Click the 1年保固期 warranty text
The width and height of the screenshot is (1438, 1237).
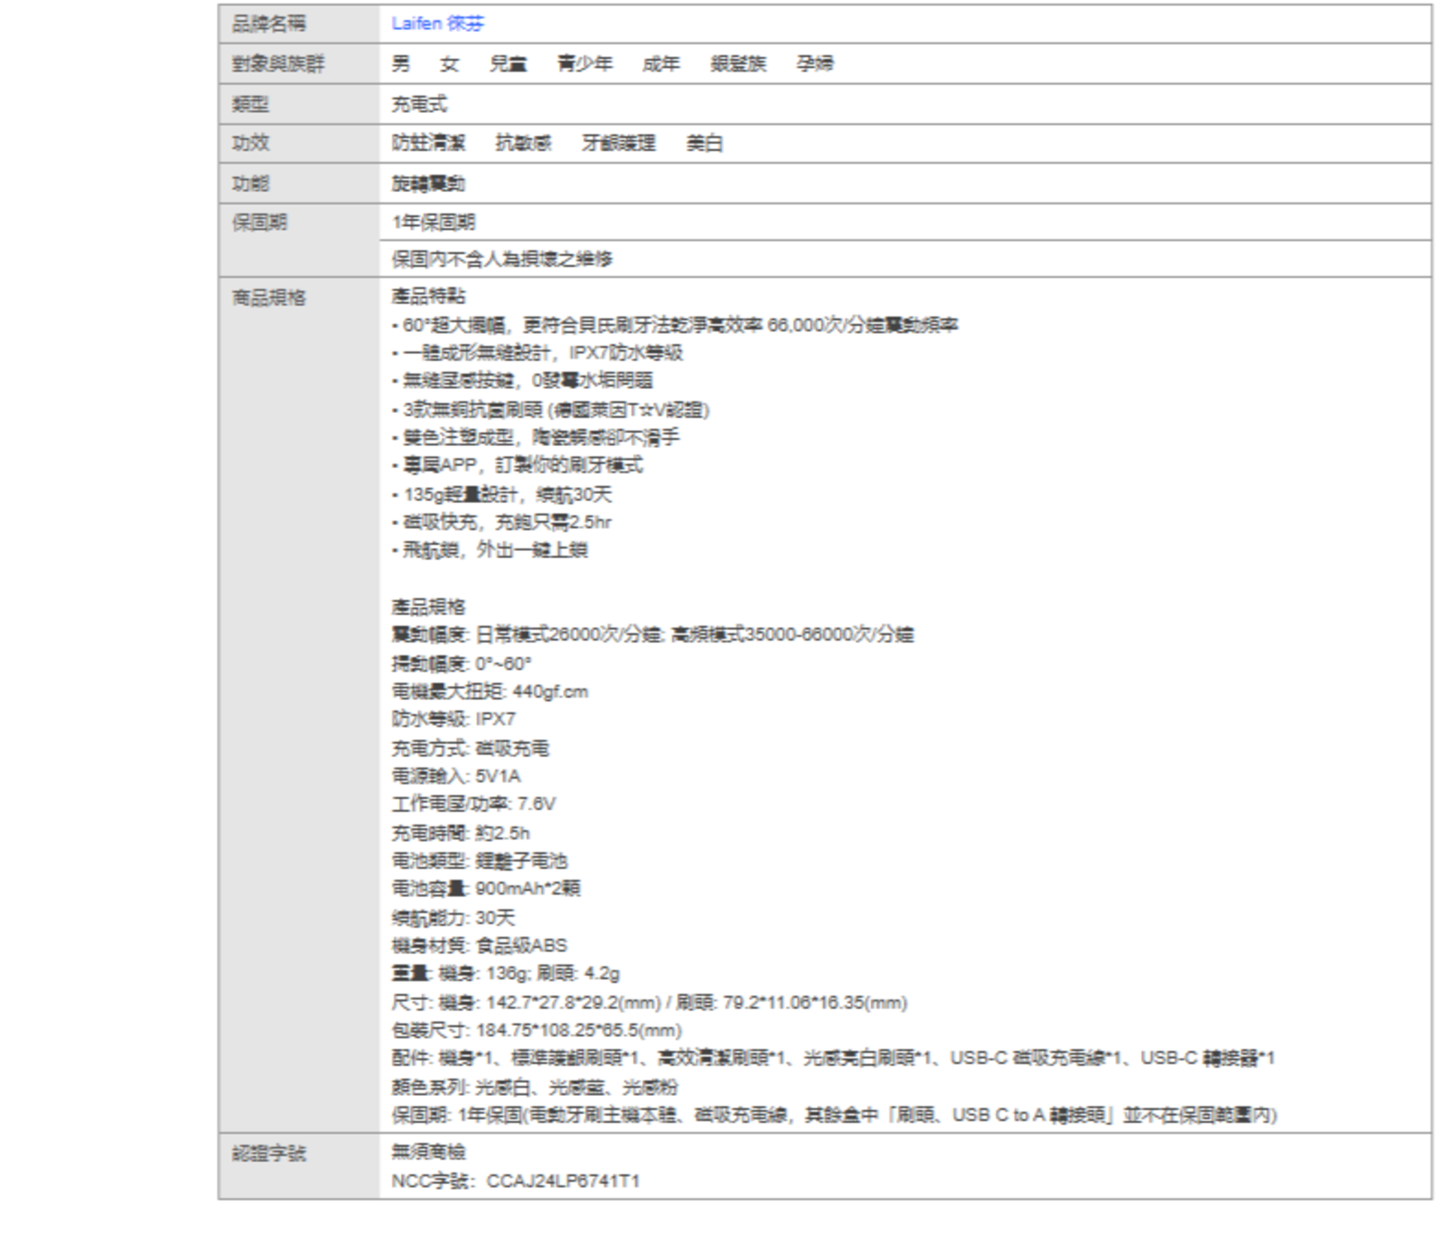[433, 223]
